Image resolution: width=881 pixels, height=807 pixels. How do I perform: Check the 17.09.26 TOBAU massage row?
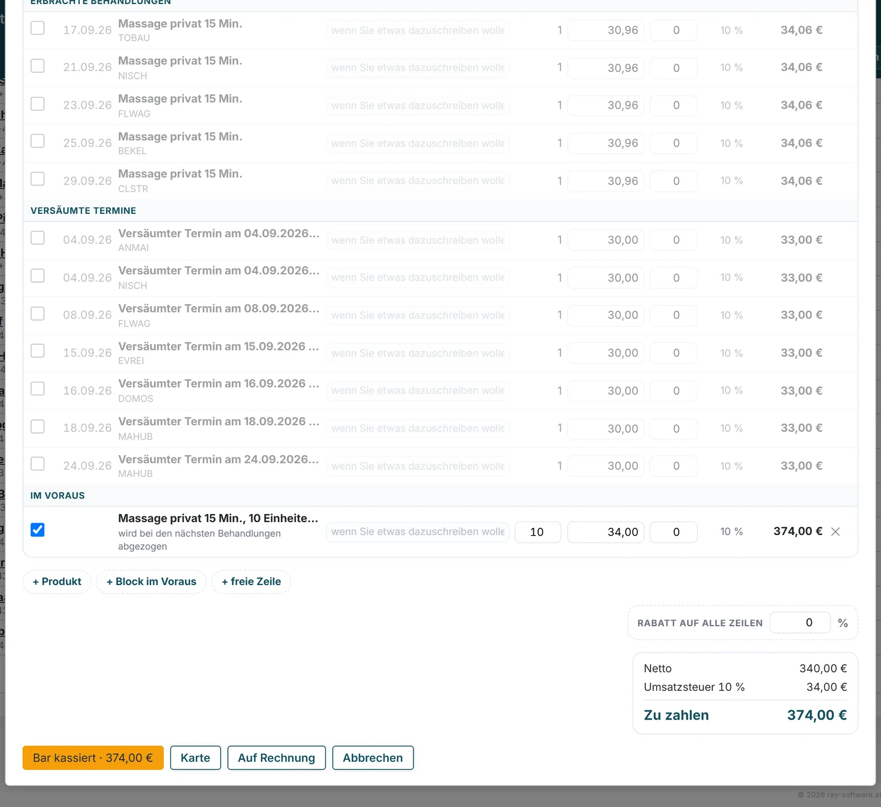[38, 28]
